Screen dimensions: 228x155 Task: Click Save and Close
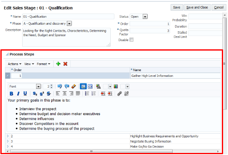pyautogui.click(x=197, y=7)
